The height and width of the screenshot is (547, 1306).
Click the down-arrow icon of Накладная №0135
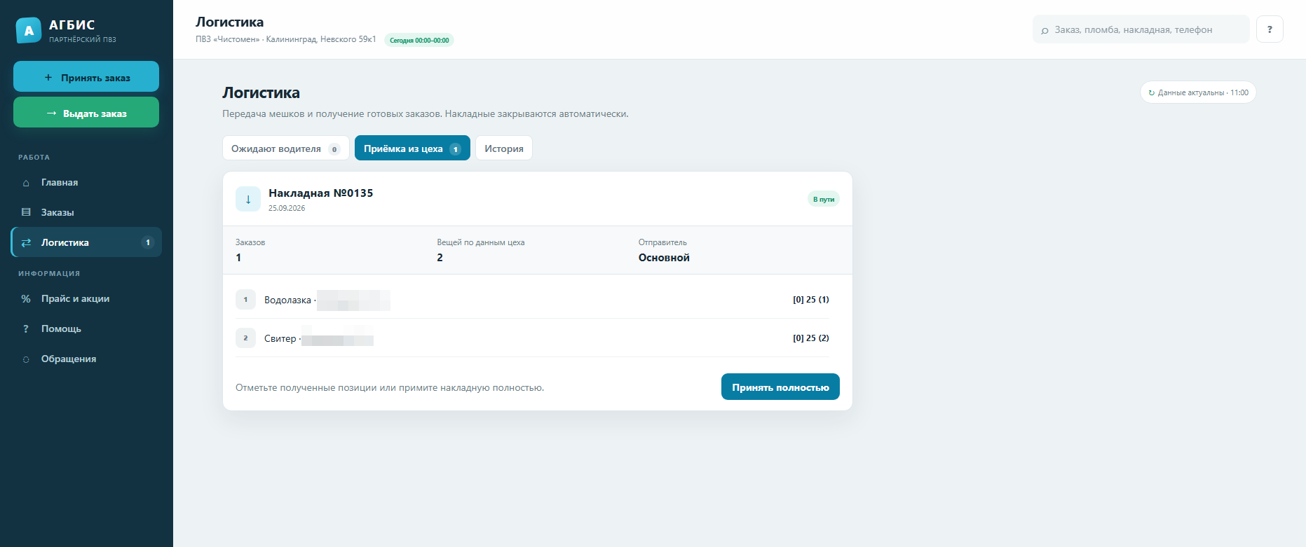(x=248, y=199)
